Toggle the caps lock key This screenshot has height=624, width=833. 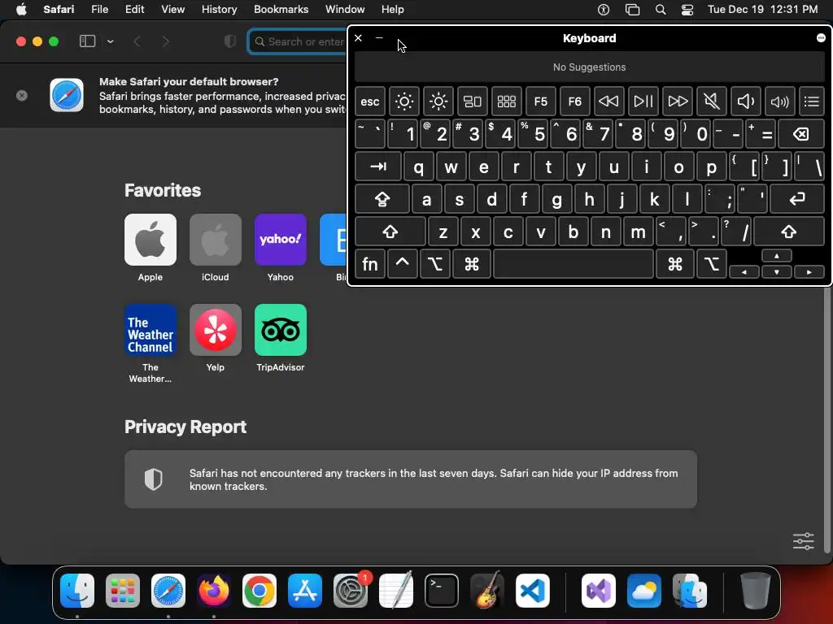pos(382,200)
